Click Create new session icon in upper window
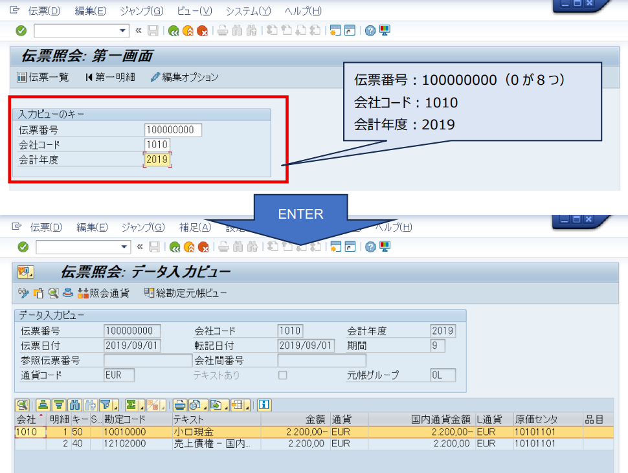 335,30
